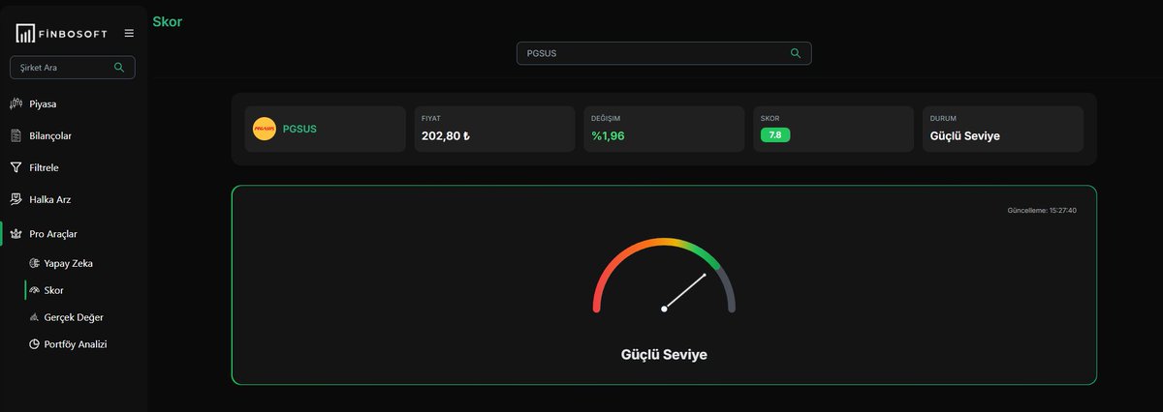Click the Skor page title

(167, 20)
